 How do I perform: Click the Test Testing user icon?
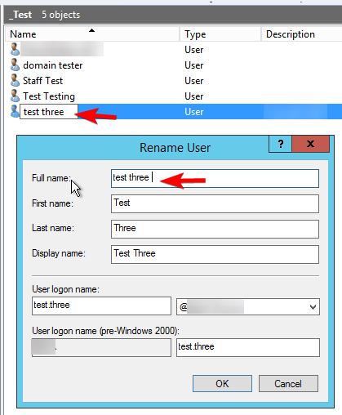[15, 96]
